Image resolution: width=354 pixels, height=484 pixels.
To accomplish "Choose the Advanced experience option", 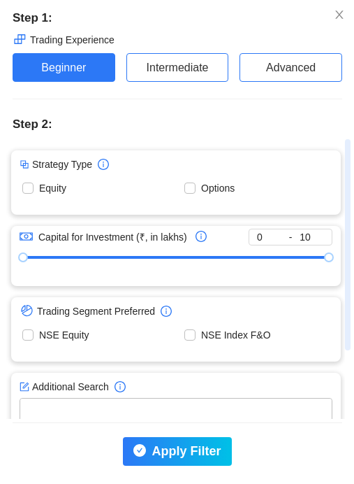I will (291, 67).
